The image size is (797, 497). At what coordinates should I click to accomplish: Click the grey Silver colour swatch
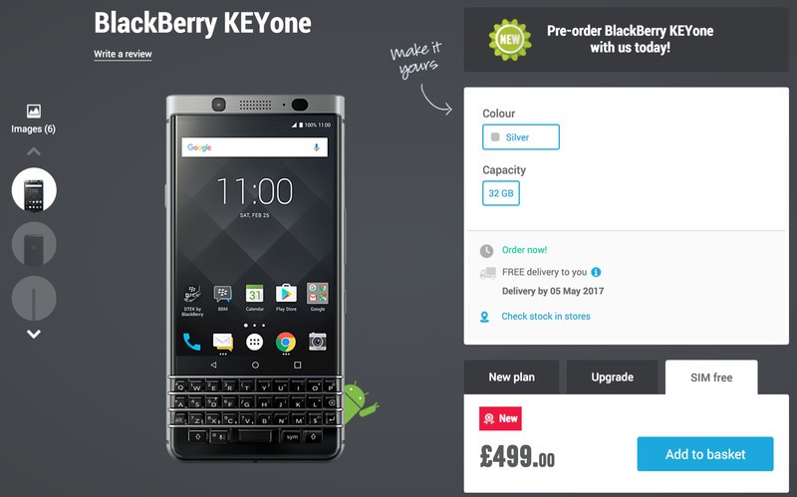point(495,137)
